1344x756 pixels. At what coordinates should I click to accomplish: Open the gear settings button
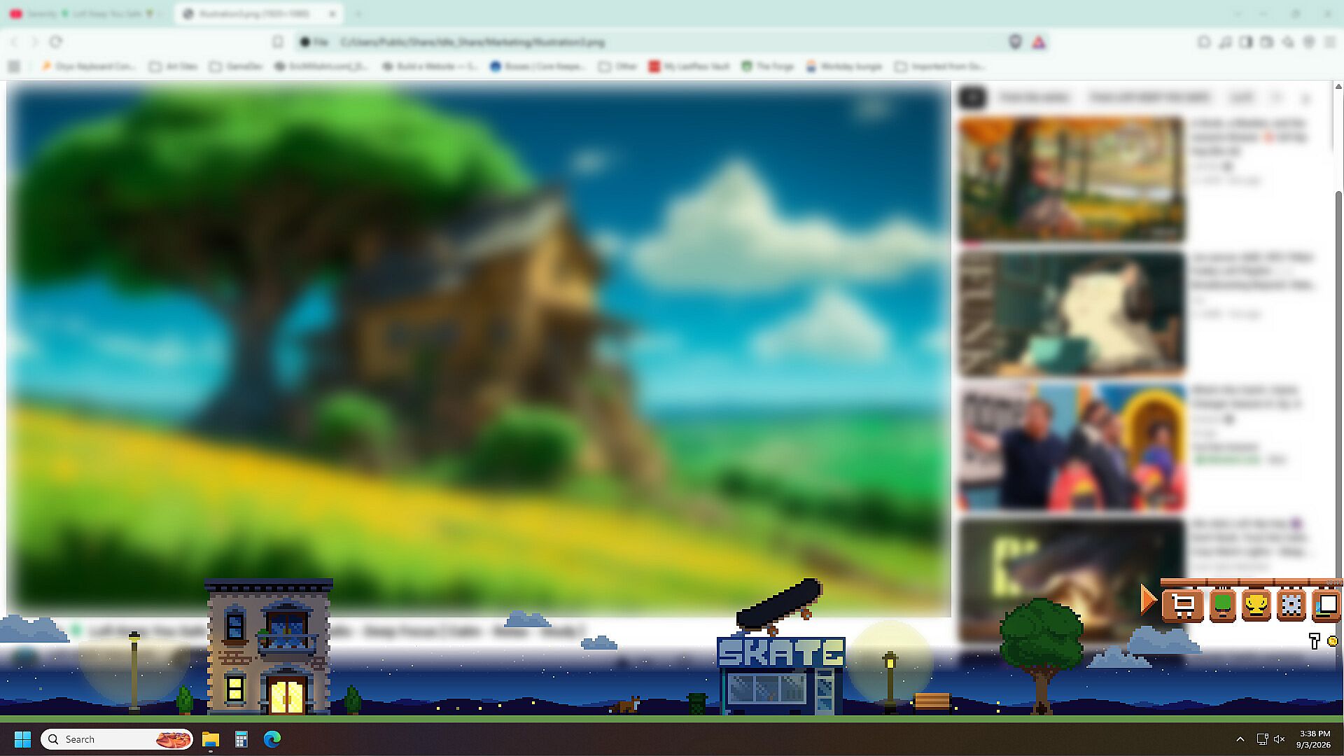click(1291, 605)
